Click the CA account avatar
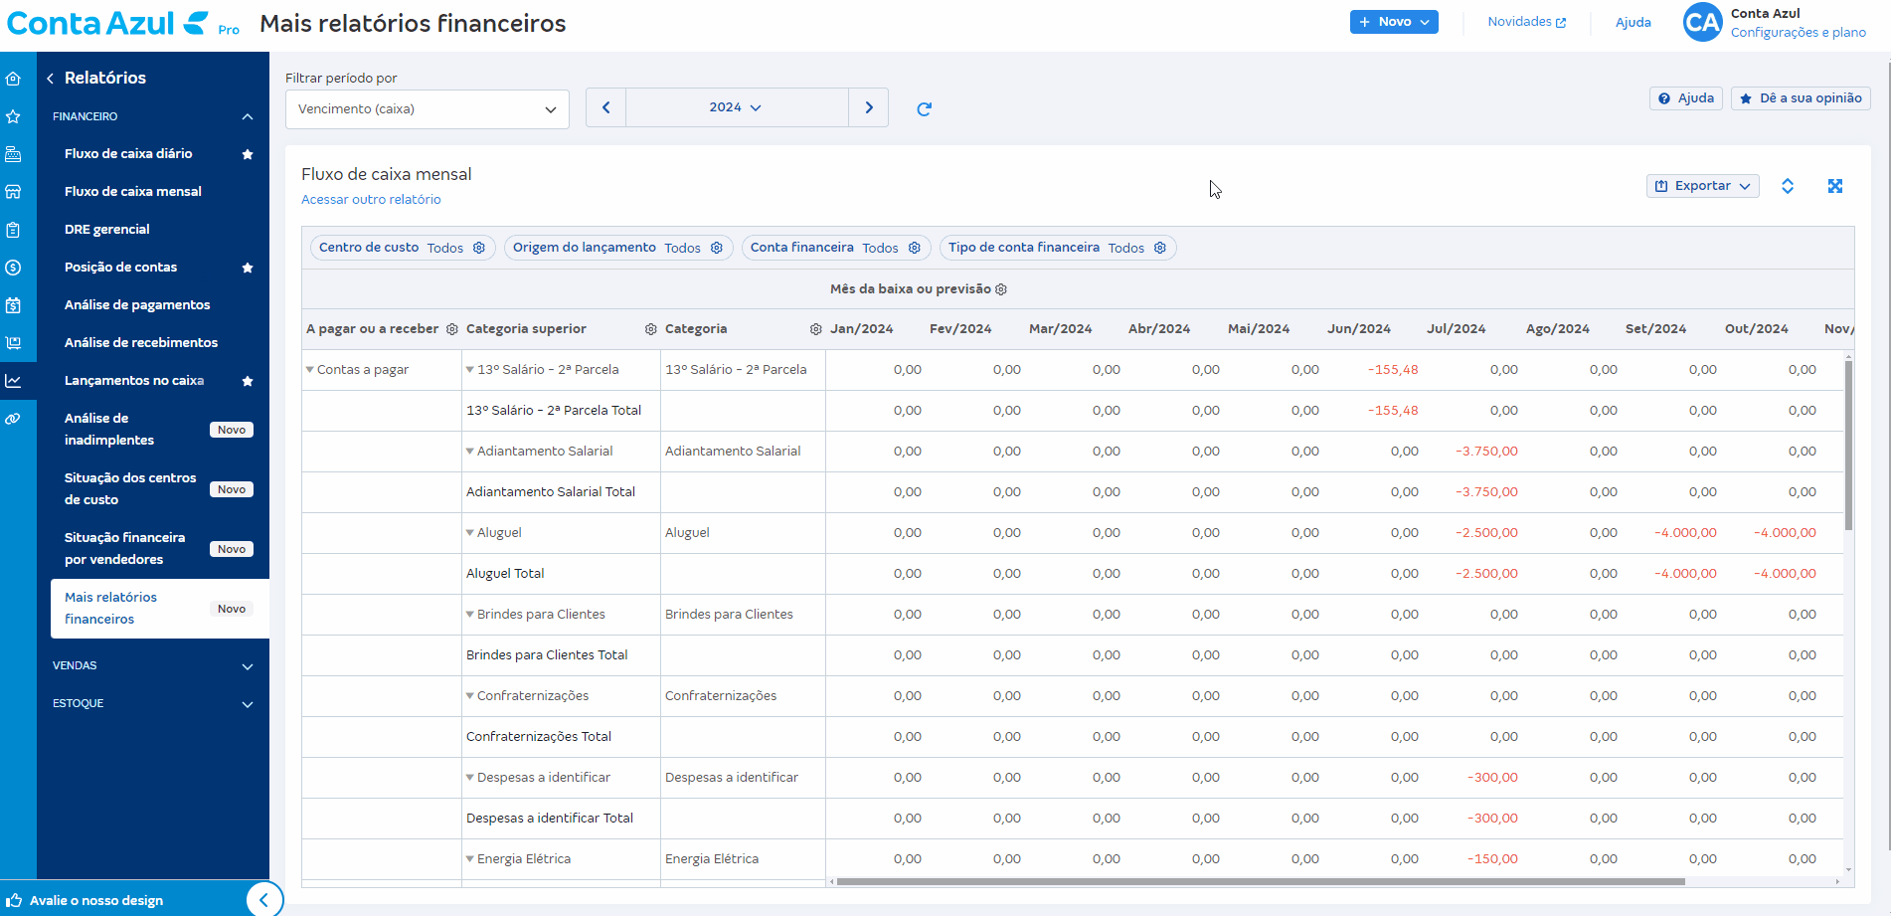The width and height of the screenshot is (1891, 916). (x=1702, y=22)
